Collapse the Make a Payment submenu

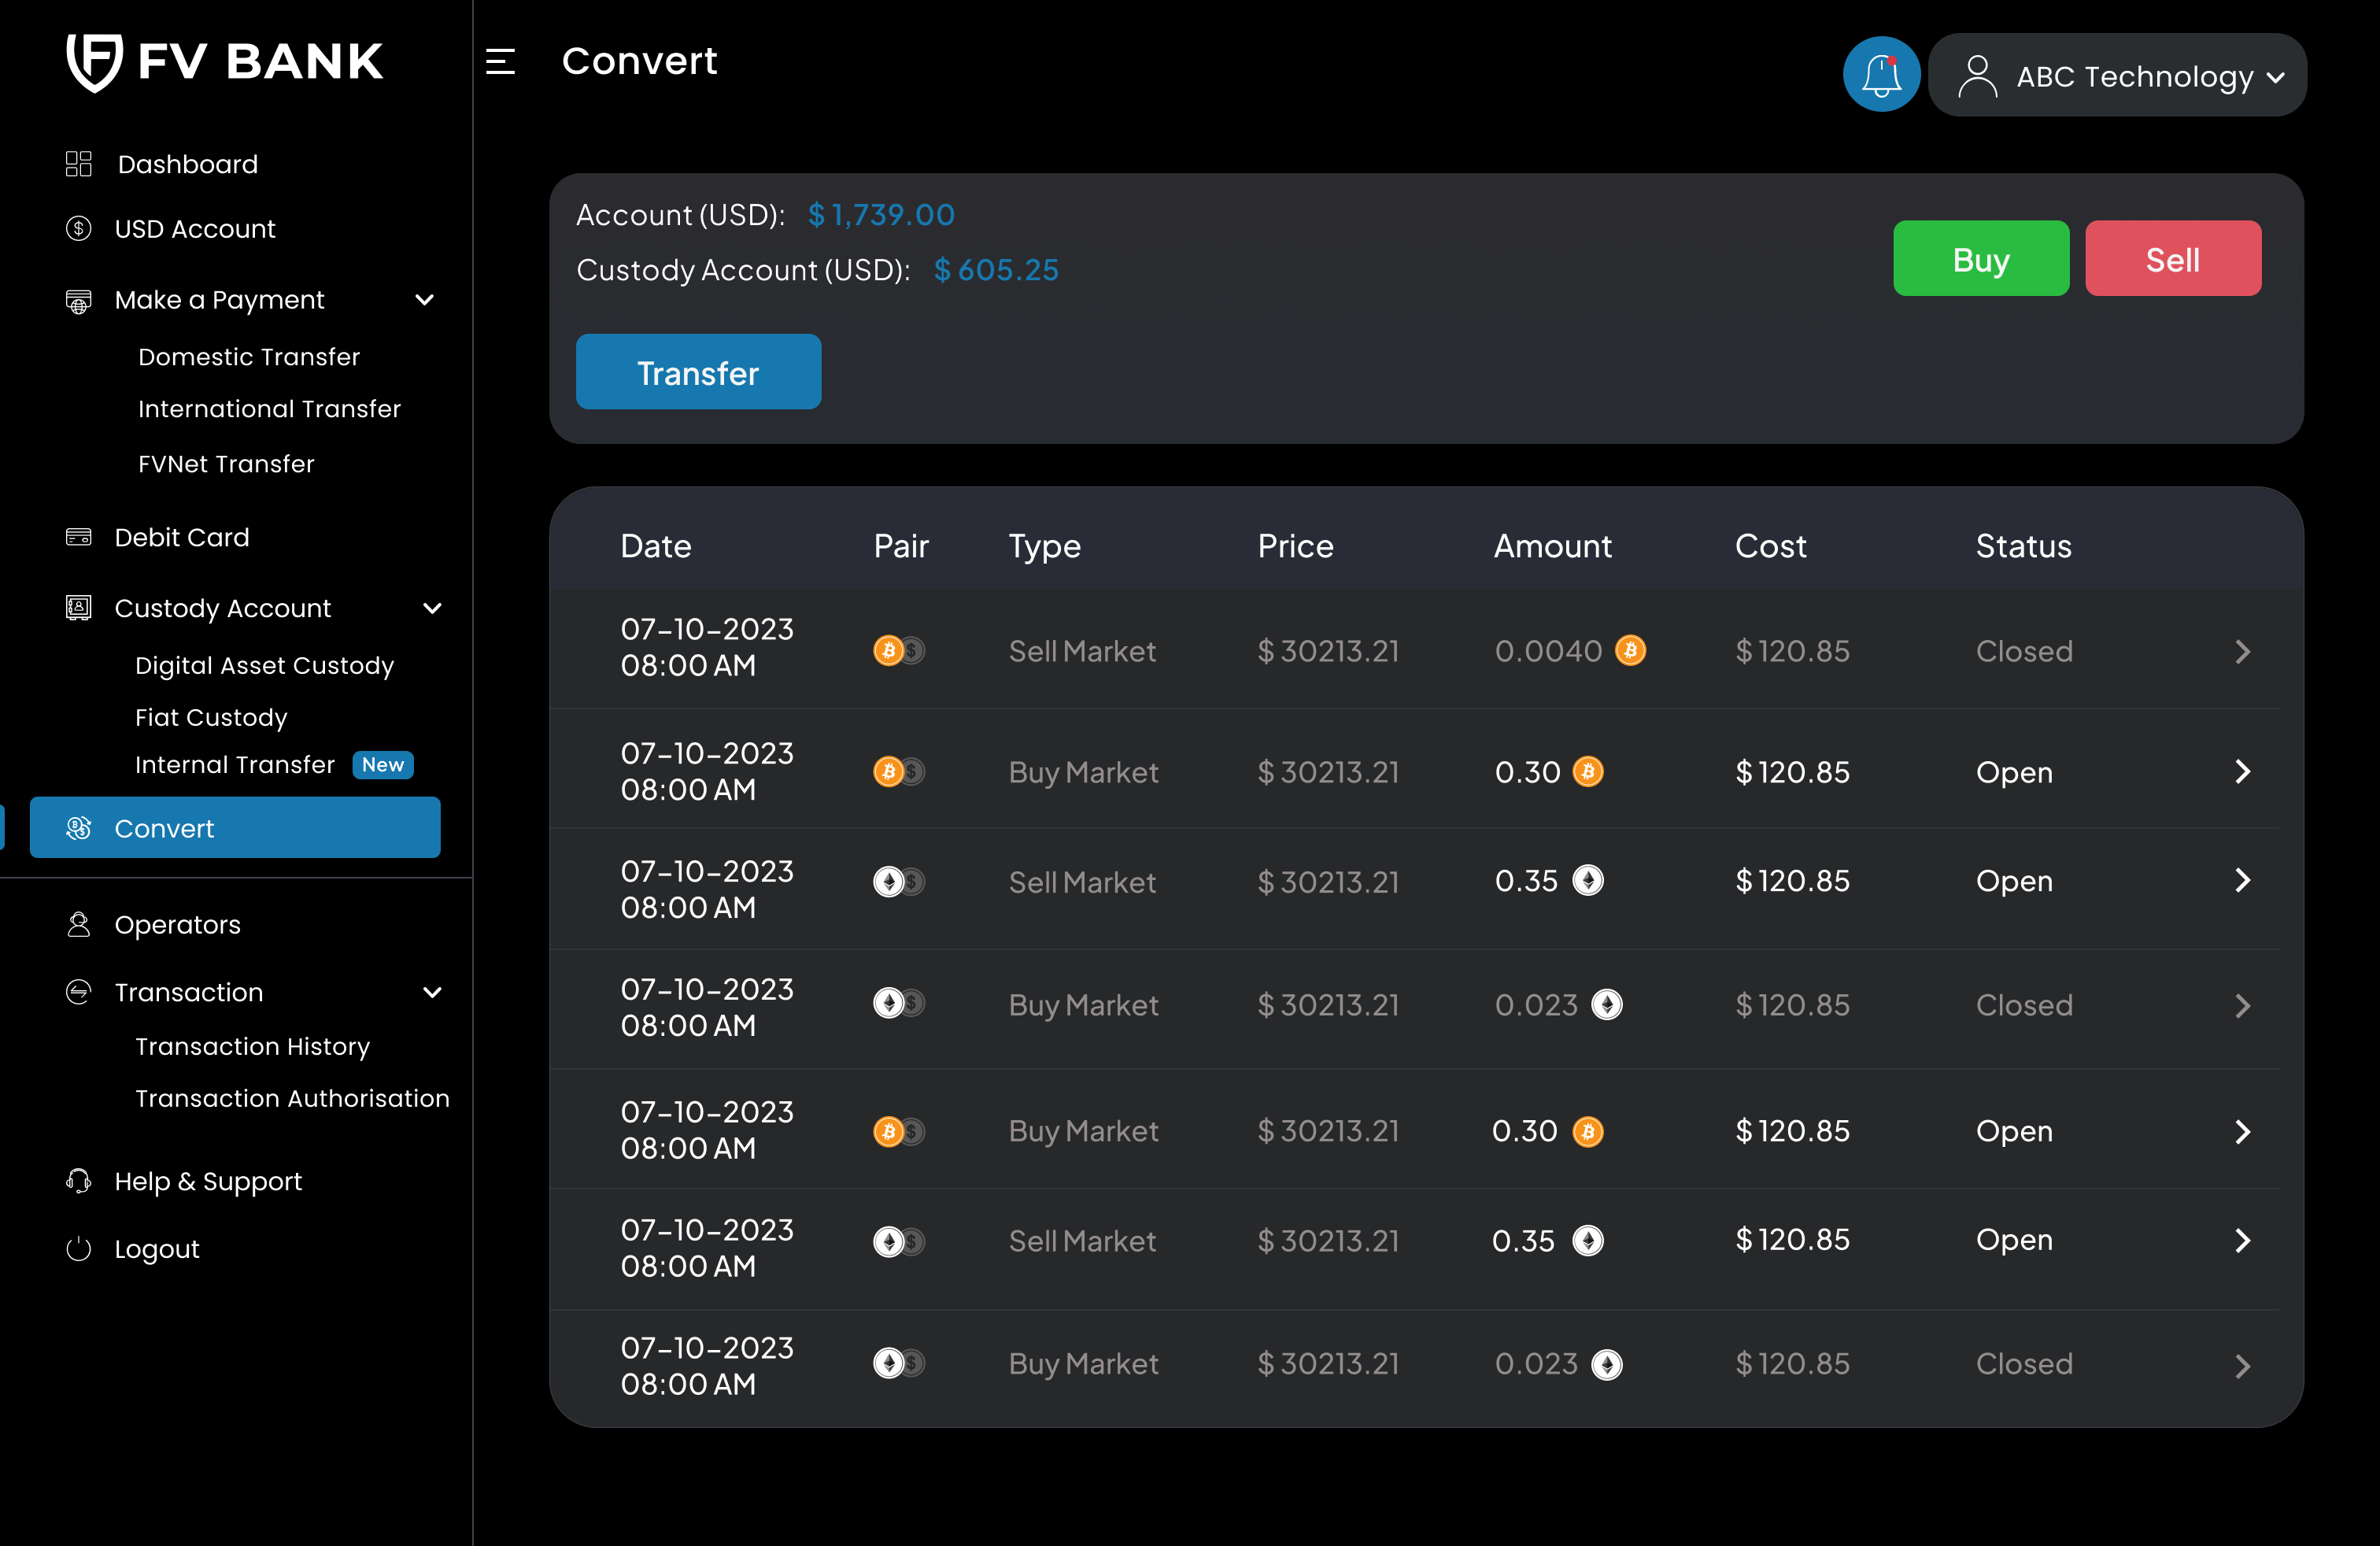point(424,300)
